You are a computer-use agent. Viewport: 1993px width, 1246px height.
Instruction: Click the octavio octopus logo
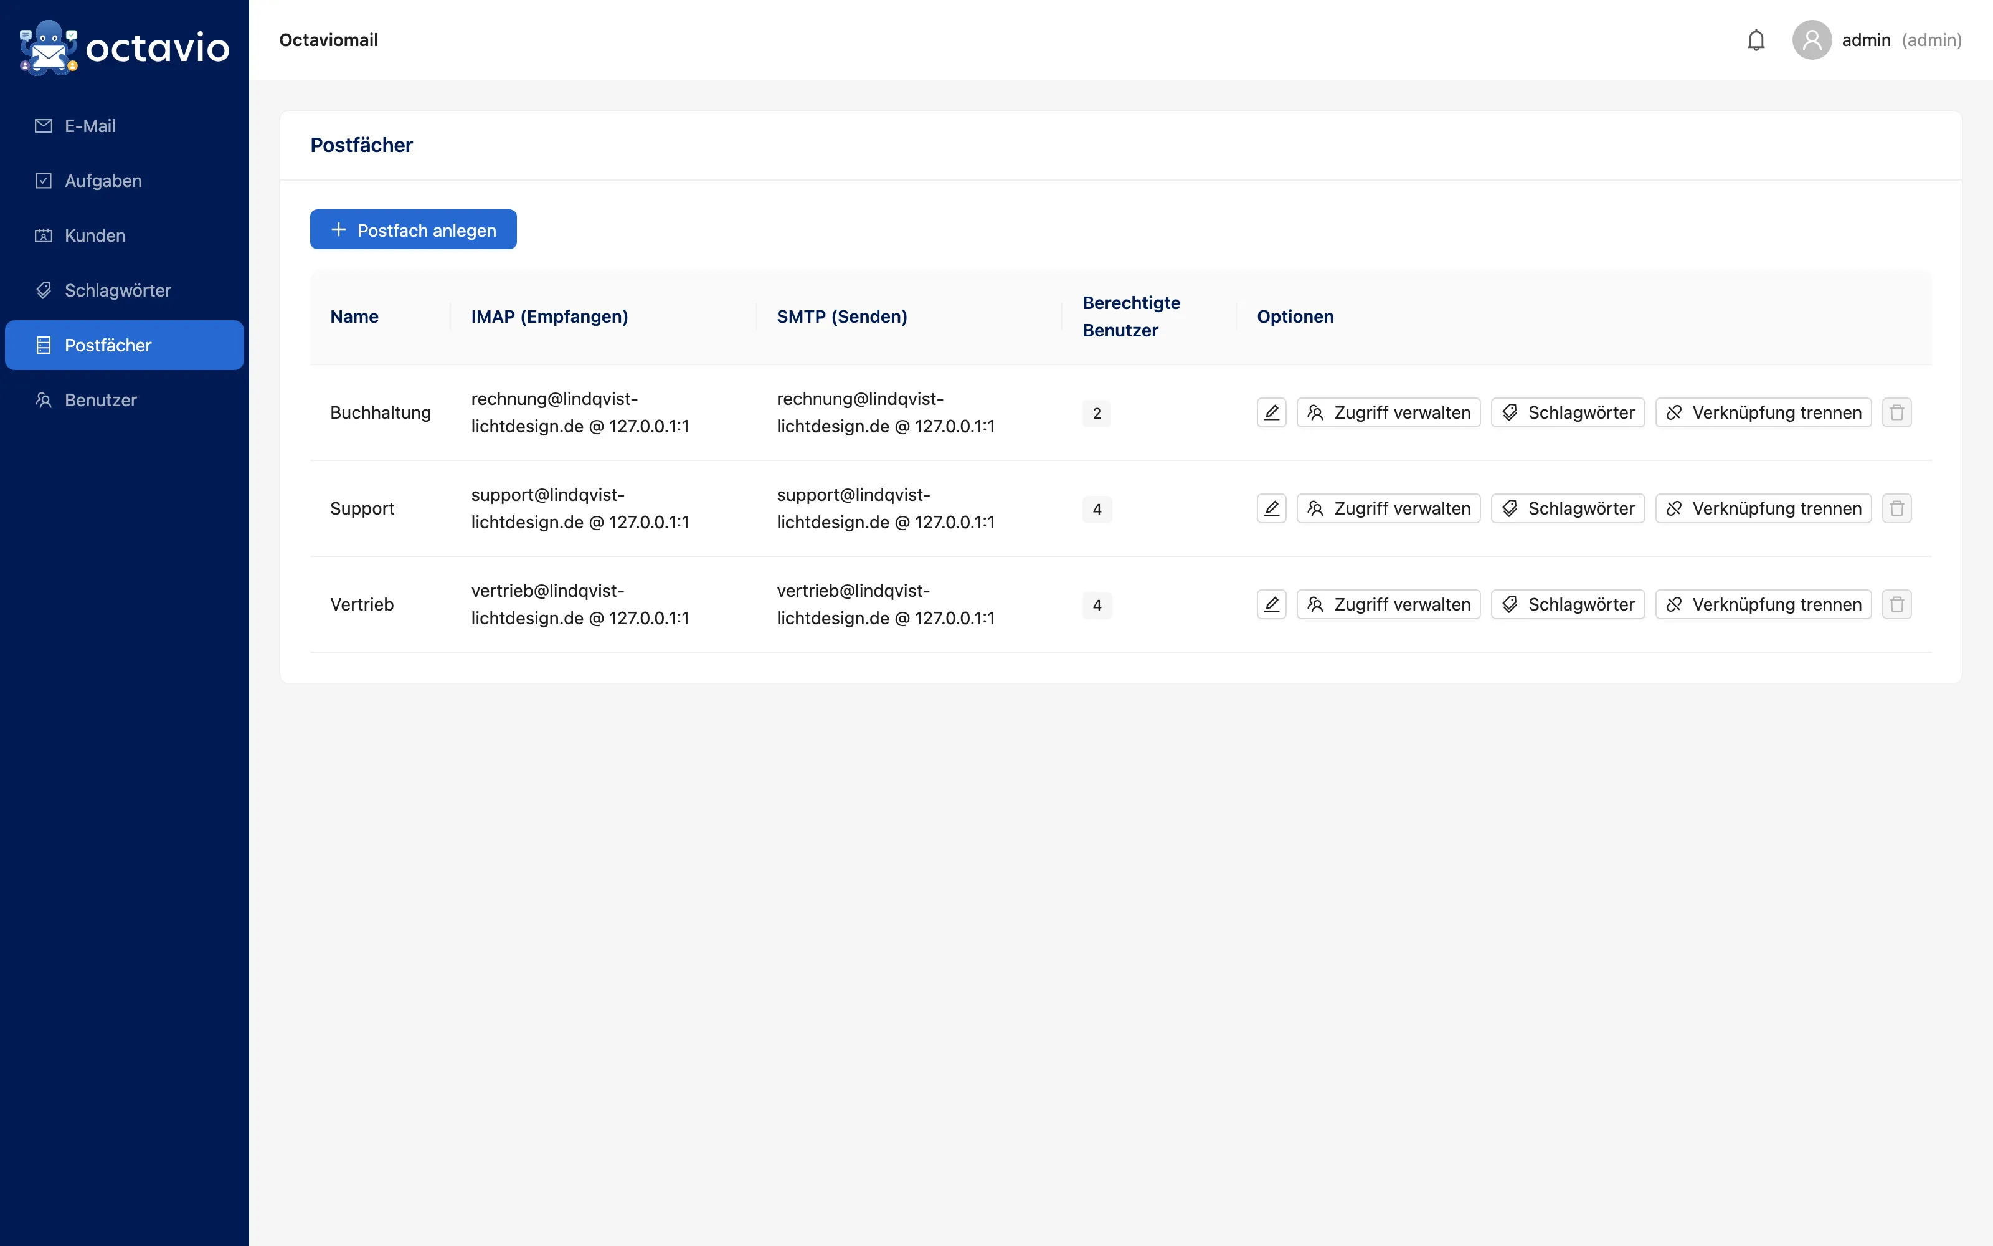coord(49,48)
